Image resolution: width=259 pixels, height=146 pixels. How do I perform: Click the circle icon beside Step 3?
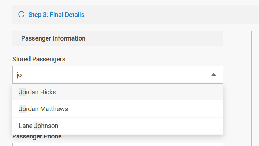pos(22,14)
